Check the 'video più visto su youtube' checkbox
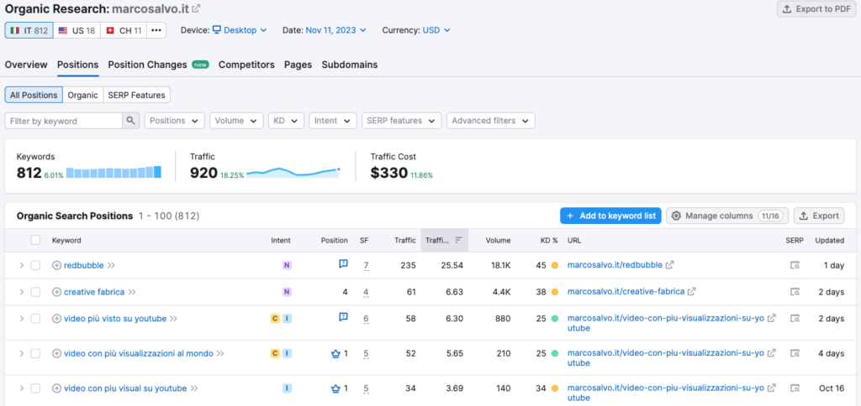 pyautogui.click(x=35, y=318)
